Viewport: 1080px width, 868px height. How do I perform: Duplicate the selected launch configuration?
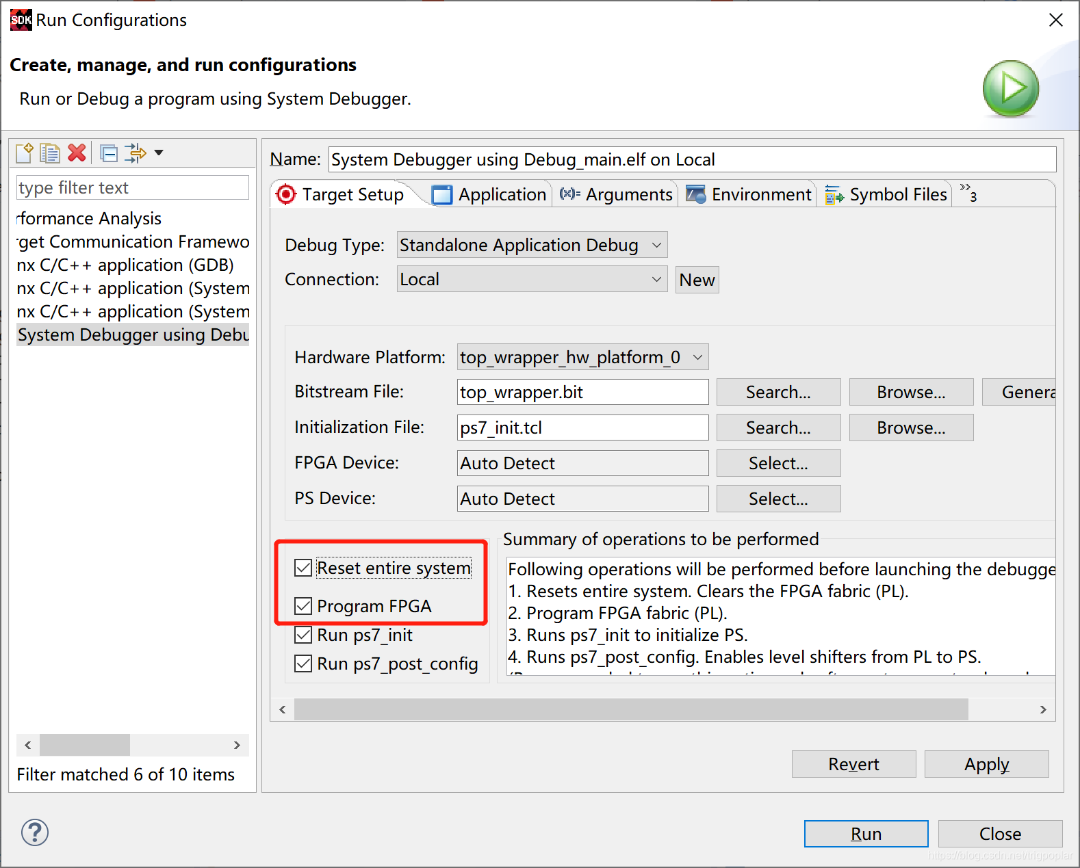click(x=50, y=153)
